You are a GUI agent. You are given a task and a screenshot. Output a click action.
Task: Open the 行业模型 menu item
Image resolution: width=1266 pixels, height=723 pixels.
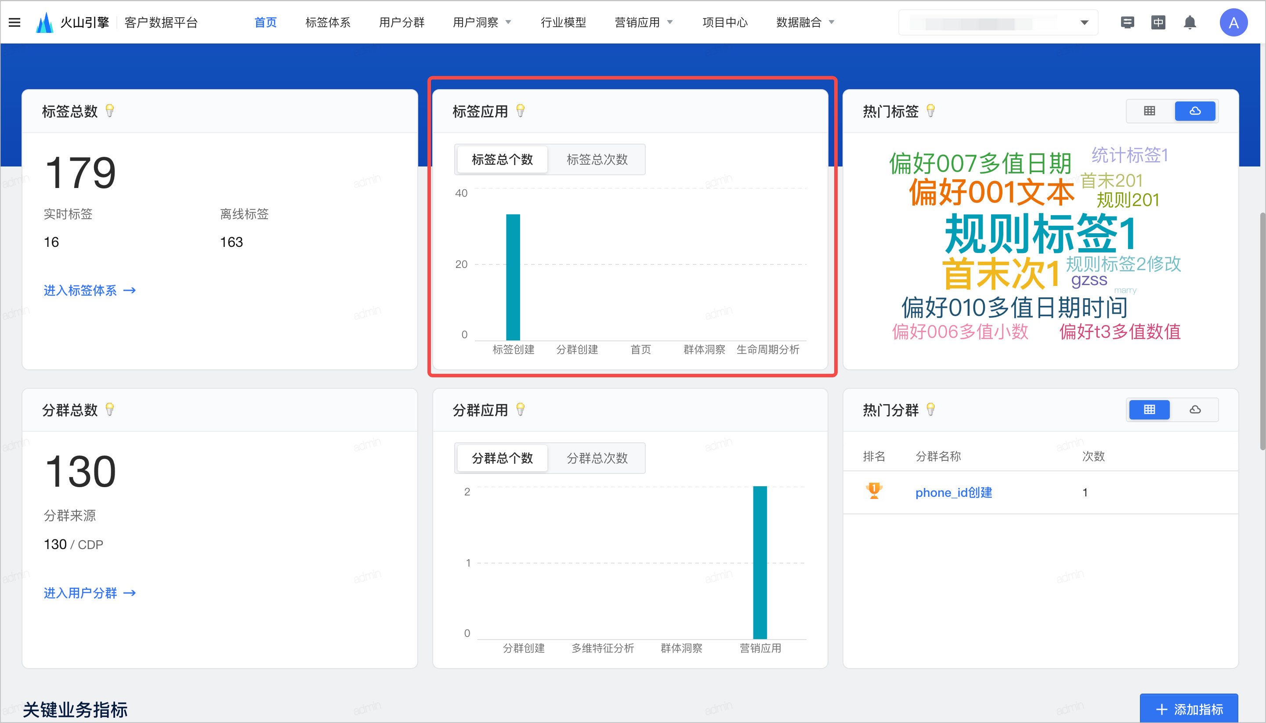pyautogui.click(x=563, y=22)
